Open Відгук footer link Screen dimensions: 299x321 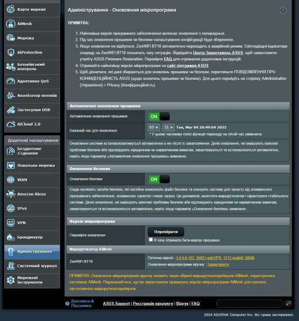182,303
